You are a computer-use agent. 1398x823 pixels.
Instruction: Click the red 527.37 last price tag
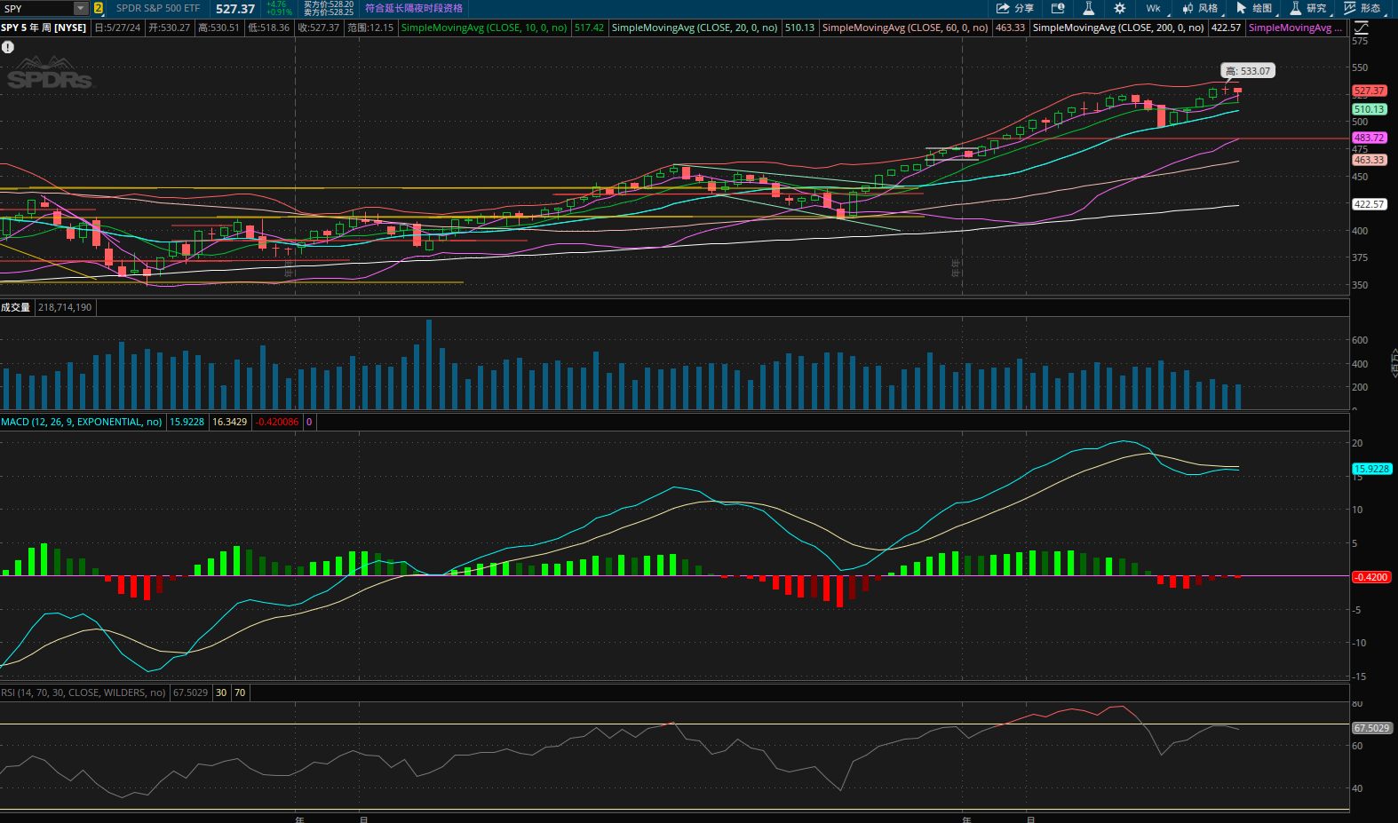tap(1369, 91)
